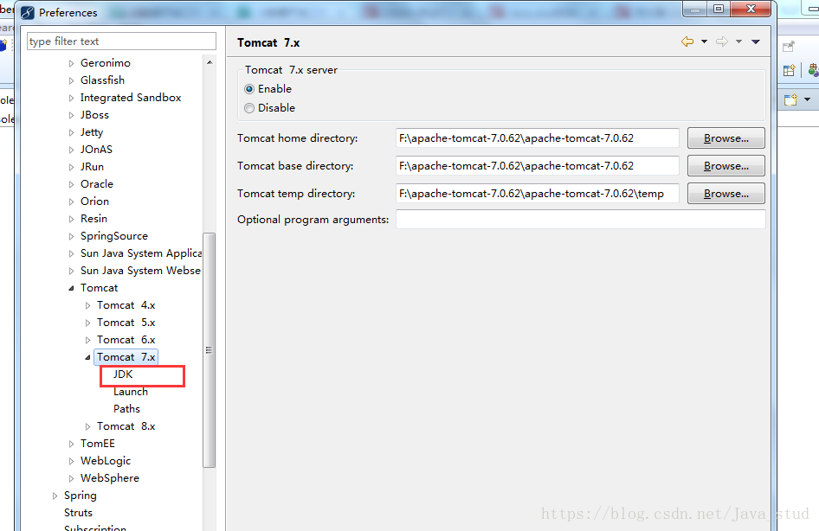Expand the Tomcat 4.x node
This screenshot has height=531, width=819.
click(87, 305)
